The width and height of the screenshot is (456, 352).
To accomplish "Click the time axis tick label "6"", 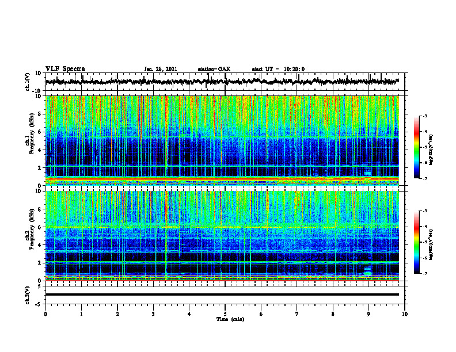I will (x=261, y=314).
